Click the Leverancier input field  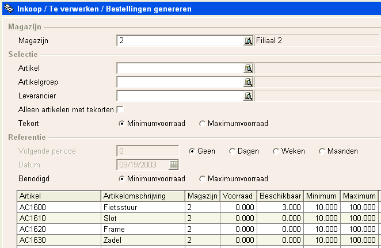180,96
